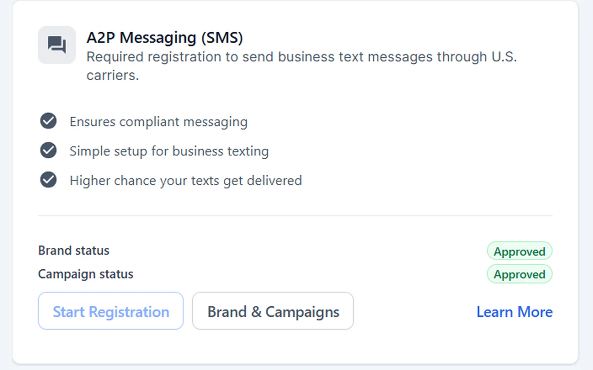This screenshot has width=593, height=370.
Task: Select the Campaign status label
Action: click(x=86, y=274)
